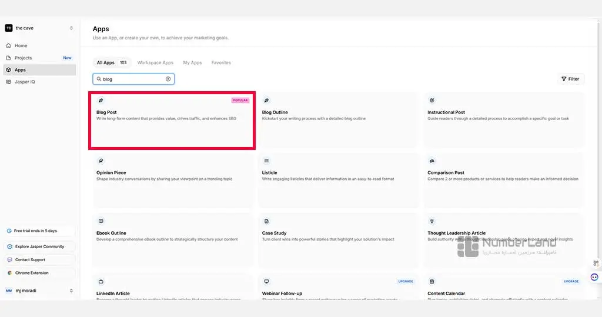Image resolution: width=602 pixels, height=317 pixels.
Task: Switch to the All Apps tab
Action: tap(111, 62)
